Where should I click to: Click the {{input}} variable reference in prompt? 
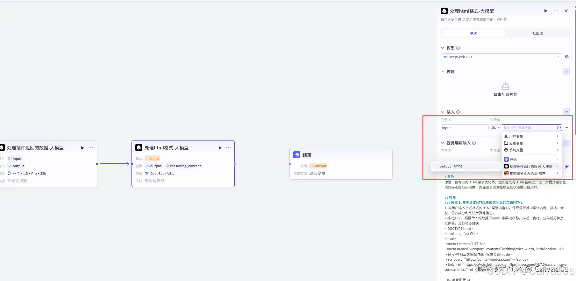tap(495, 218)
